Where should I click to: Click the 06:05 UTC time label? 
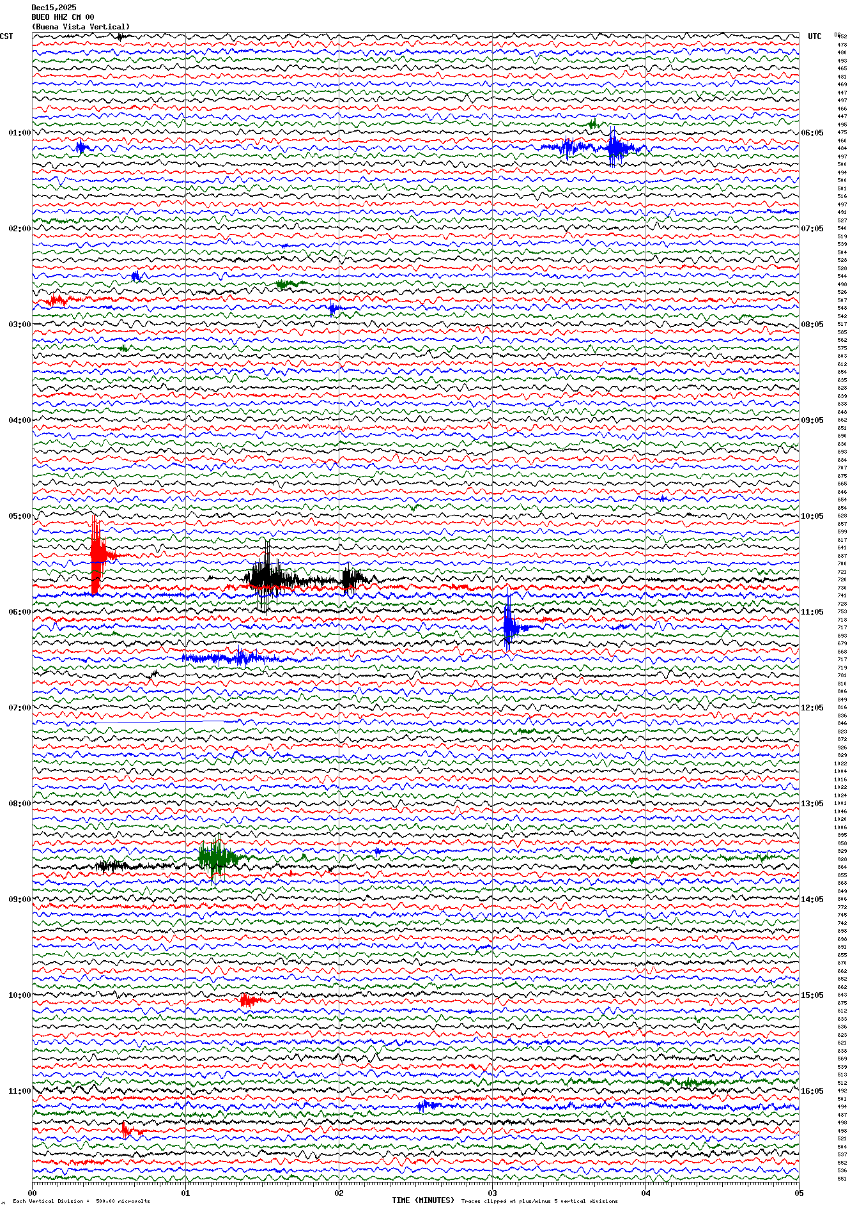pos(812,133)
